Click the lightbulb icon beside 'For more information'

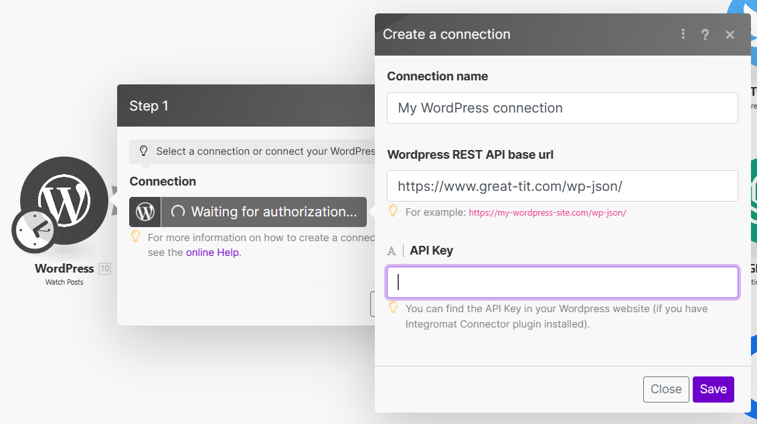coord(135,236)
